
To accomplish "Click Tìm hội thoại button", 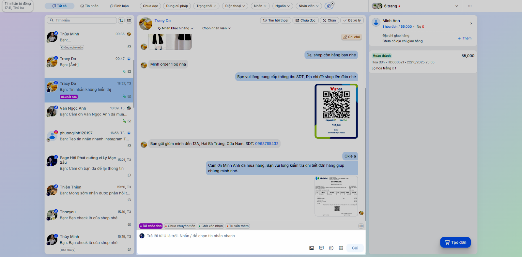I will [276, 20].
